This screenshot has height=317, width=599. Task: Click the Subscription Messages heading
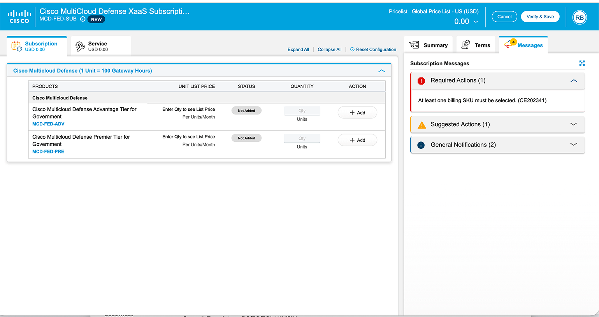tap(440, 63)
